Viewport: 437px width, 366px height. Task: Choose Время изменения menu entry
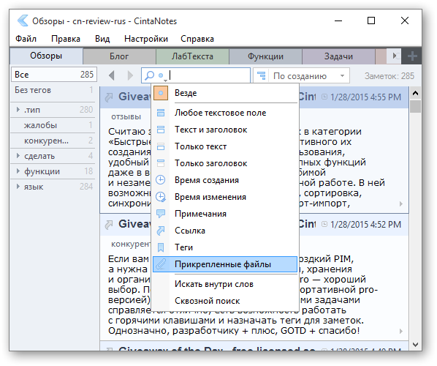coord(225,197)
